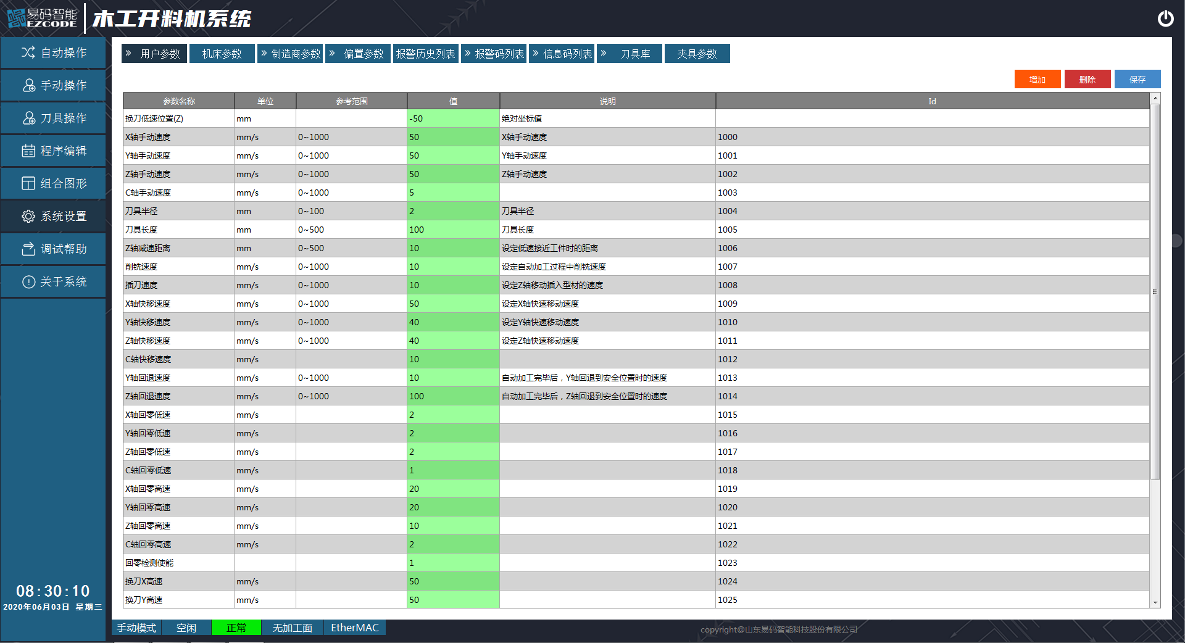
Task: Click the layout icon beside 组合图形
Action: point(28,183)
